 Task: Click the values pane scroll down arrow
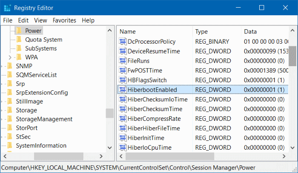(292, 148)
